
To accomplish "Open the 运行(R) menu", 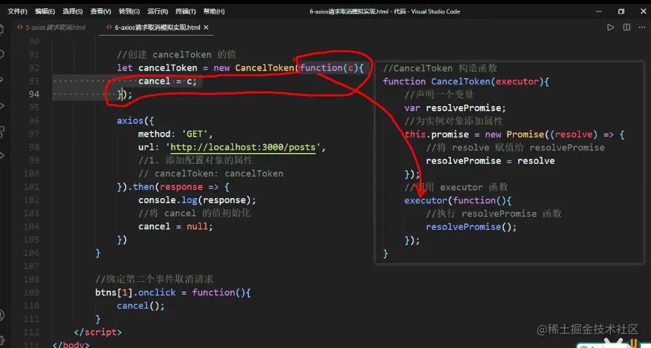I will point(158,11).
